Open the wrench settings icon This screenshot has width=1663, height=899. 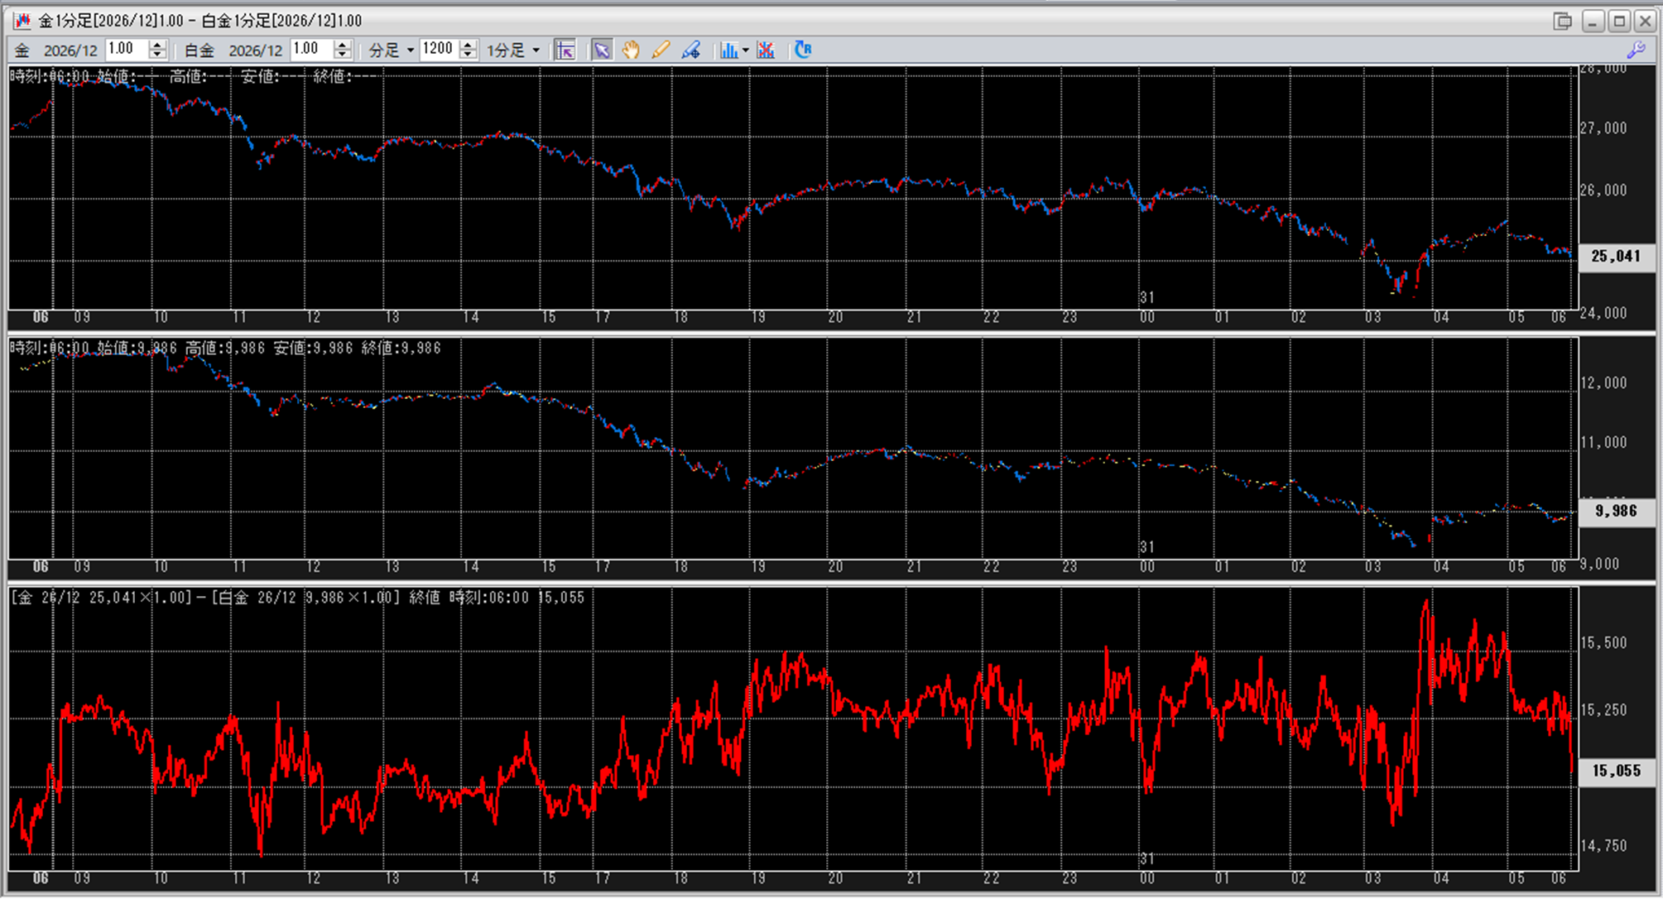point(1636,50)
